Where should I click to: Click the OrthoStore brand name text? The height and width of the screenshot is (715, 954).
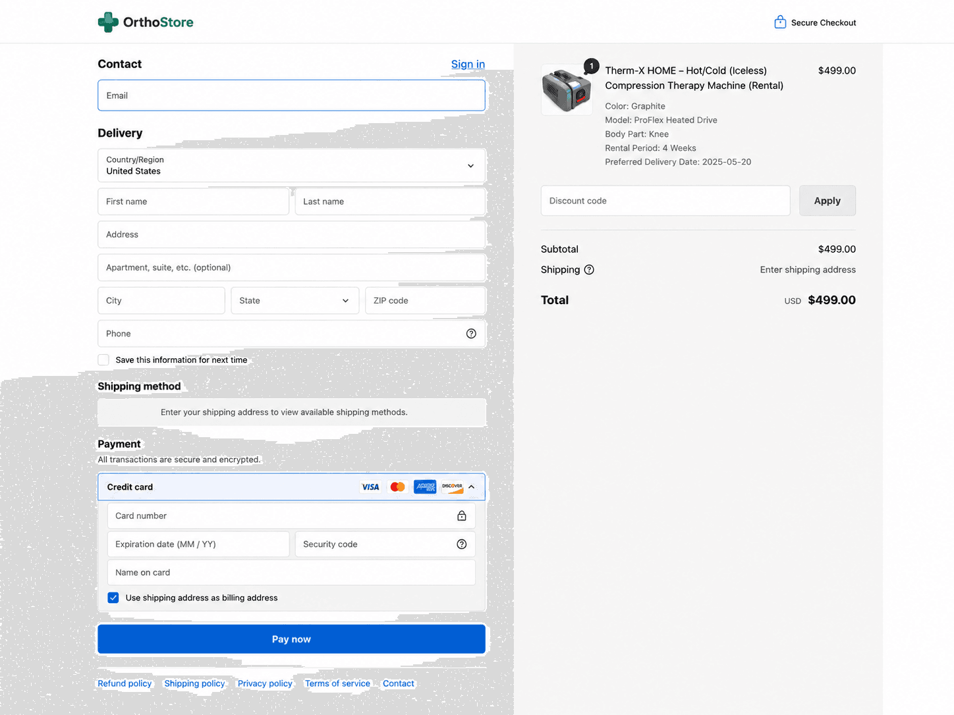(158, 22)
